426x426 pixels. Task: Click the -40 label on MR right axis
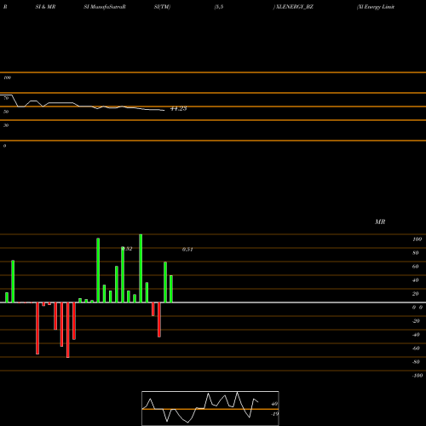click(x=416, y=335)
